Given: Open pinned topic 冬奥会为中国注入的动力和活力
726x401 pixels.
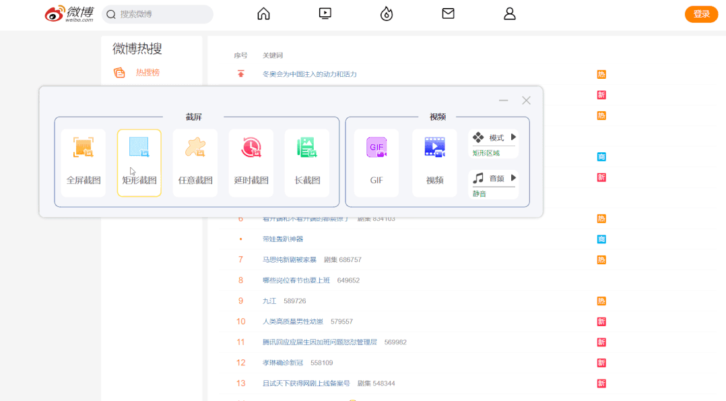Looking at the screenshot, I should [309, 74].
